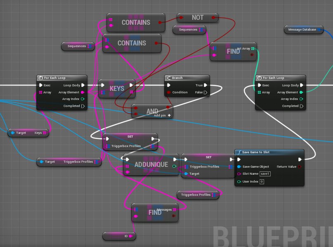Select the Message Database variable node

click(304, 30)
